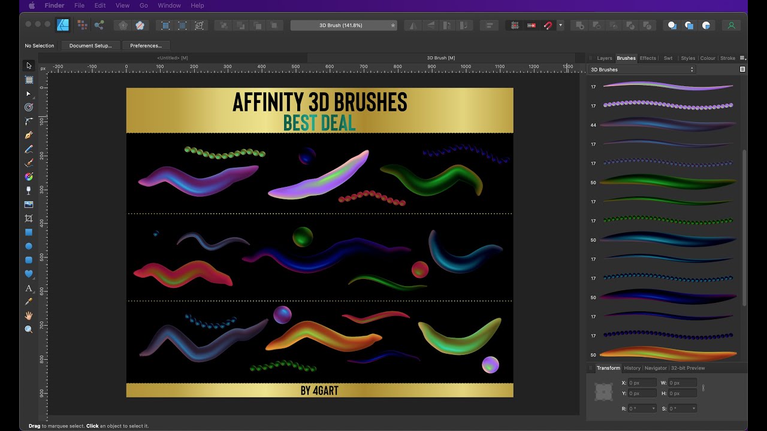Toggle the middle insertion target mode icon
Image resolution: width=767 pixels, height=431 pixels.
(689, 25)
